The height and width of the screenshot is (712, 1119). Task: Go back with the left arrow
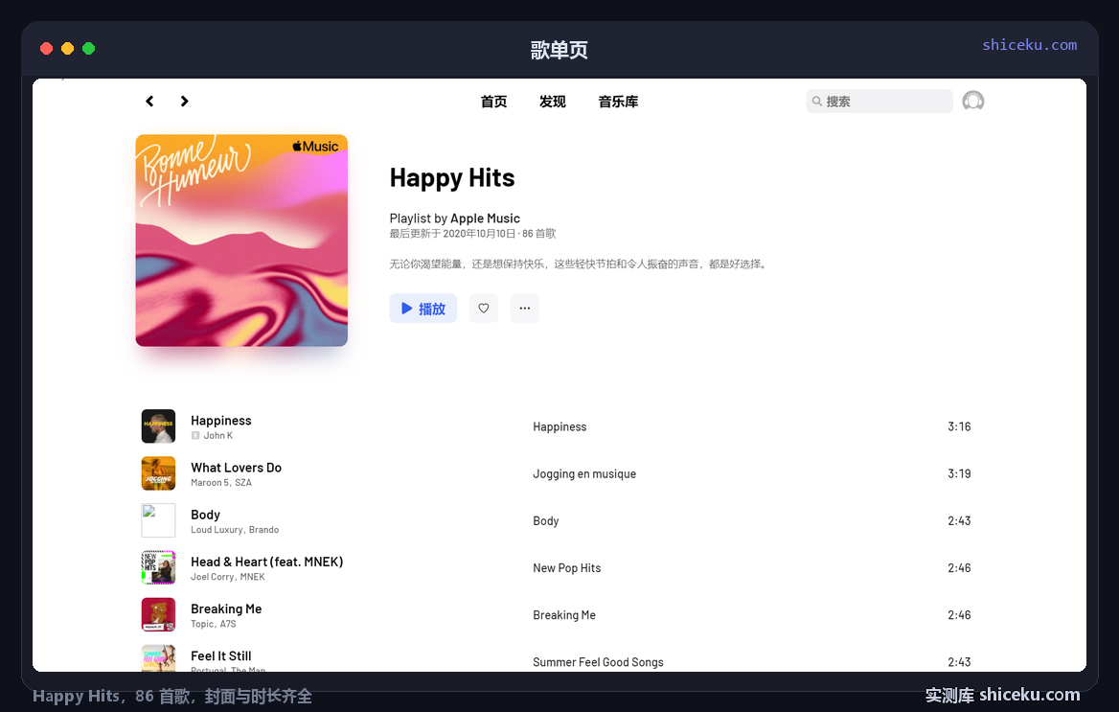click(x=149, y=102)
